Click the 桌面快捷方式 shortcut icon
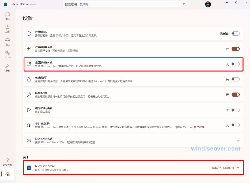The height and width of the screenshot is (183, 250). point(29,64)
